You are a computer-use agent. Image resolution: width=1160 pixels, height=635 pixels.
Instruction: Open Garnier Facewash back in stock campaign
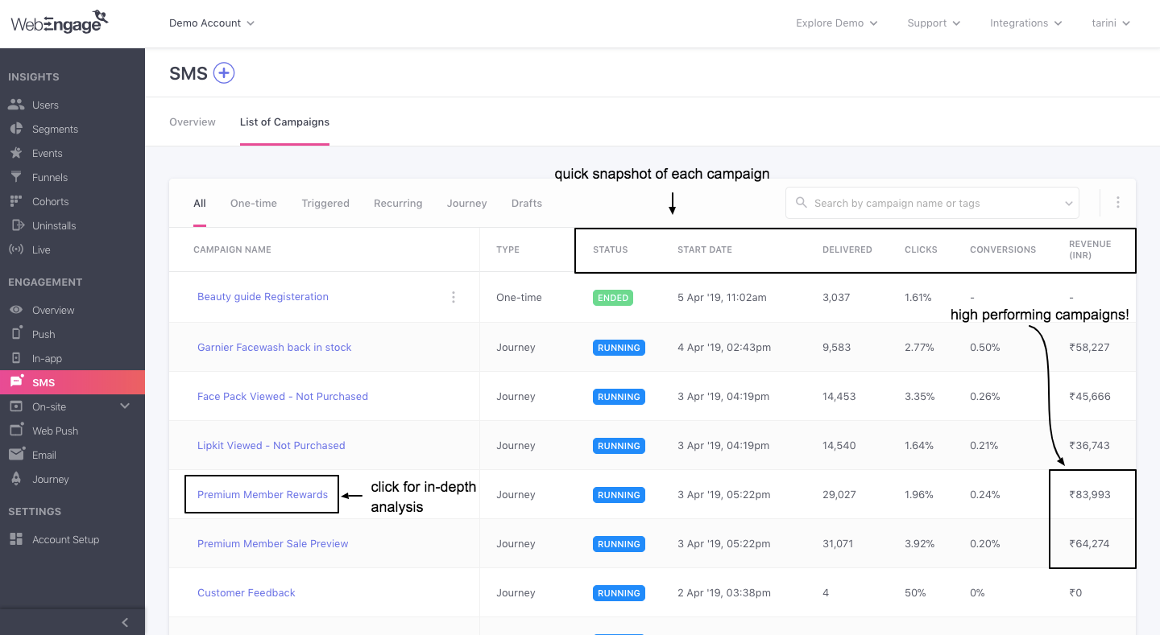(275, 347)
